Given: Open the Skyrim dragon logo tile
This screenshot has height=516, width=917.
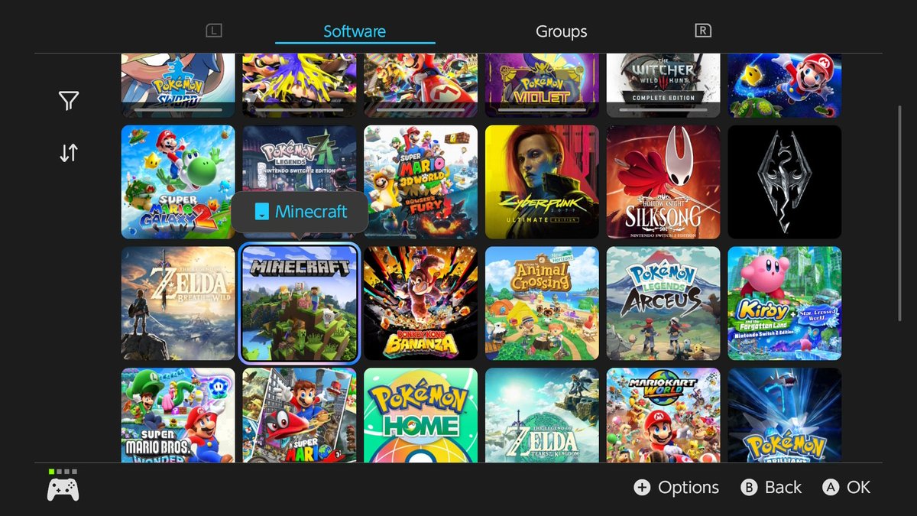Looking at the screenshot, I should coord(785,182).
